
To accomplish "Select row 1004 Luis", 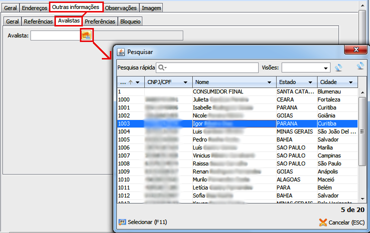I will [237, 131].
